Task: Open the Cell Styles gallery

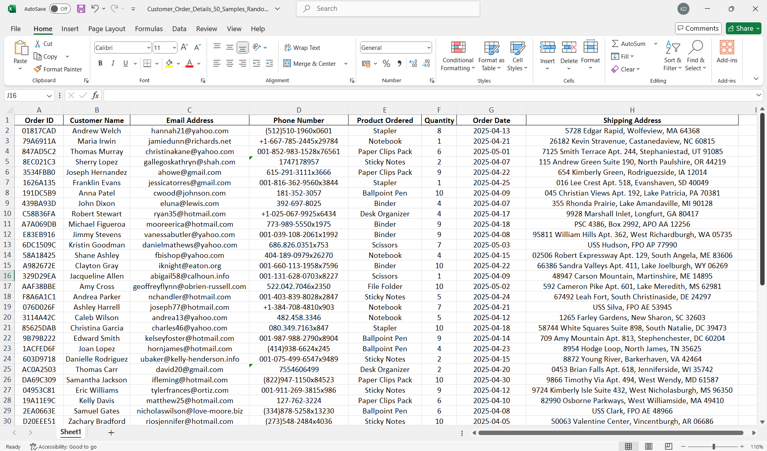Action: pos(517,56)
